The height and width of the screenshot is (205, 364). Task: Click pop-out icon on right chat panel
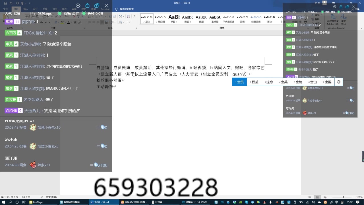[x=347, y=7]
